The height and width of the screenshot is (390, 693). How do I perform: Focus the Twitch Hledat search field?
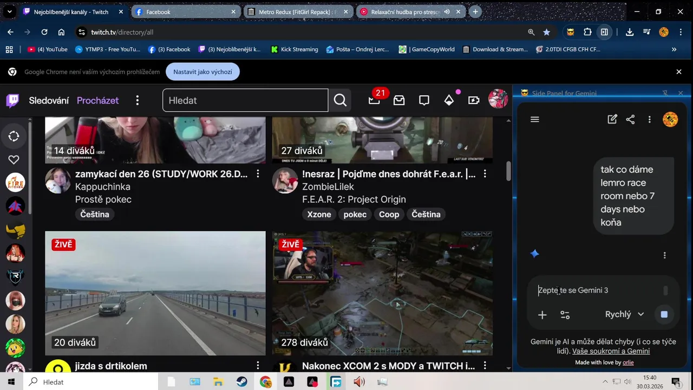245,100
